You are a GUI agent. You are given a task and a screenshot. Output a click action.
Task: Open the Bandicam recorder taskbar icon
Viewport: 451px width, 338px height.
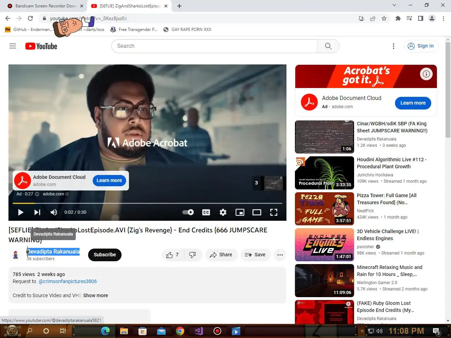coord(217,331)
